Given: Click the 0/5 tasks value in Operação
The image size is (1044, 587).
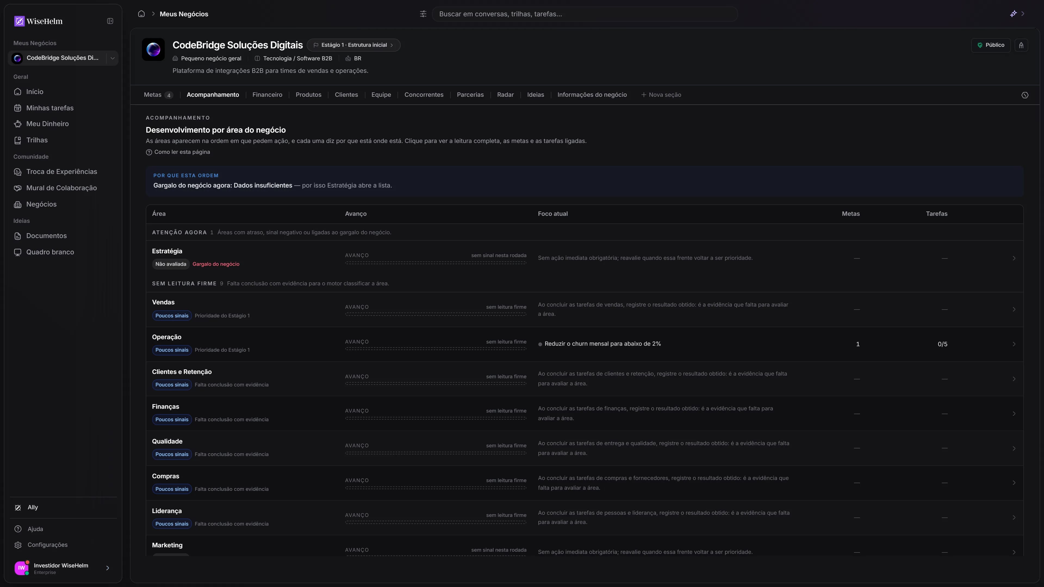Looking at the screenshot, I should tap(942, 344).
